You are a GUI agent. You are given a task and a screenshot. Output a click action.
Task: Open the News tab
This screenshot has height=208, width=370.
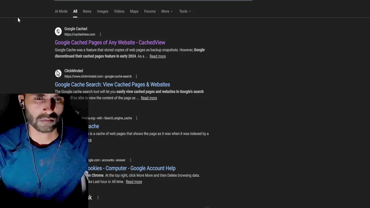point(87,11)
